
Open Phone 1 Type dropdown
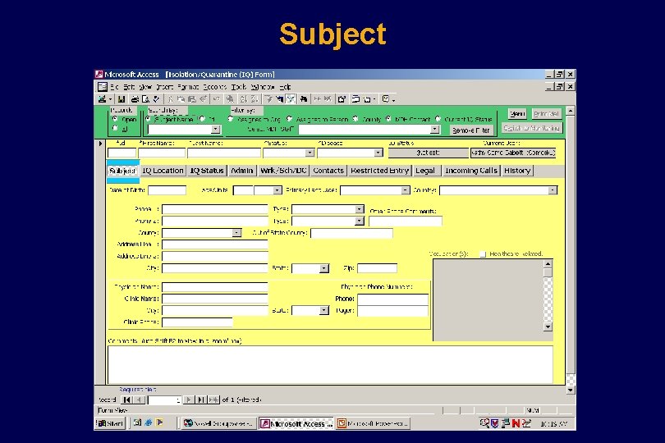(x=360, y=209)
